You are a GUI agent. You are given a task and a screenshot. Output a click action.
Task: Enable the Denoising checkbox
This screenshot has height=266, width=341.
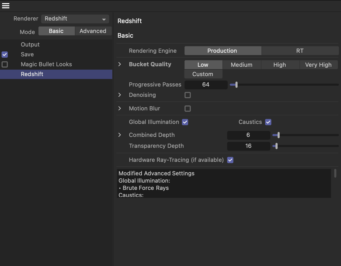[188, 95]
